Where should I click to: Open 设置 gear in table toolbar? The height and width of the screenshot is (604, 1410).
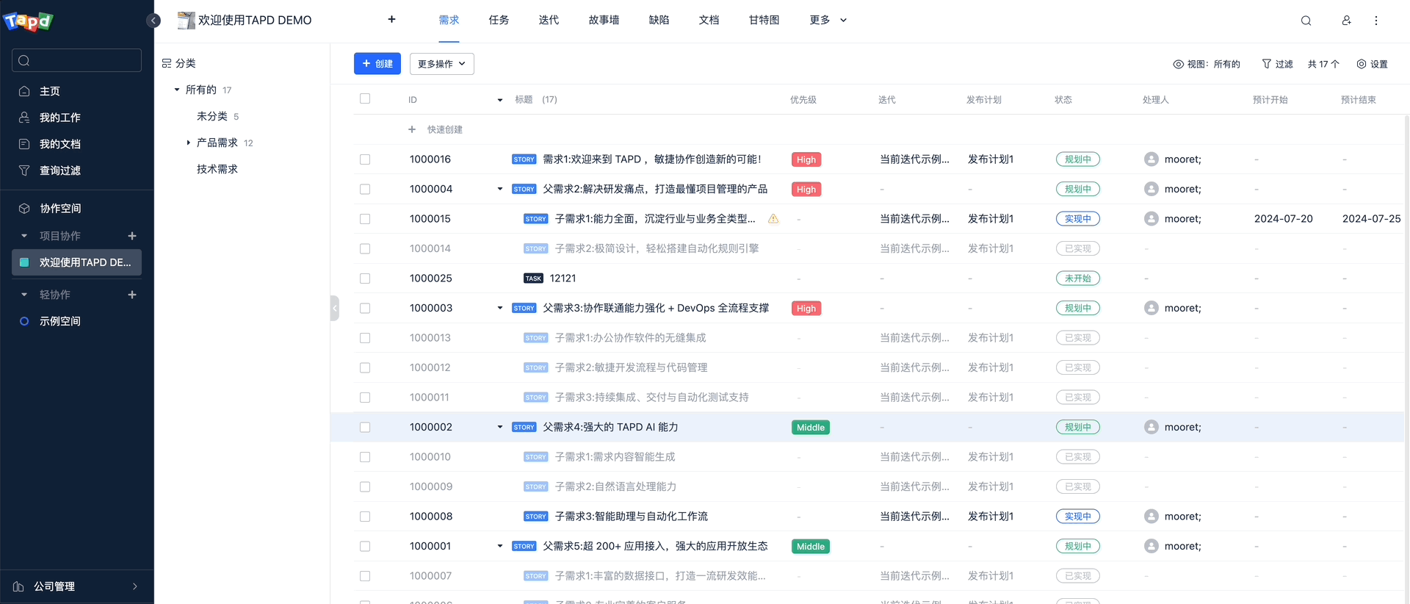tap(1362, 64)
